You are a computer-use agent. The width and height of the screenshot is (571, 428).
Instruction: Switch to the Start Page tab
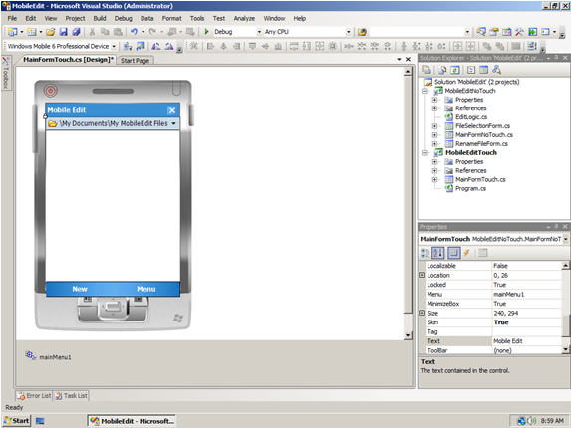pyautogui.click(x=135, y=61)
